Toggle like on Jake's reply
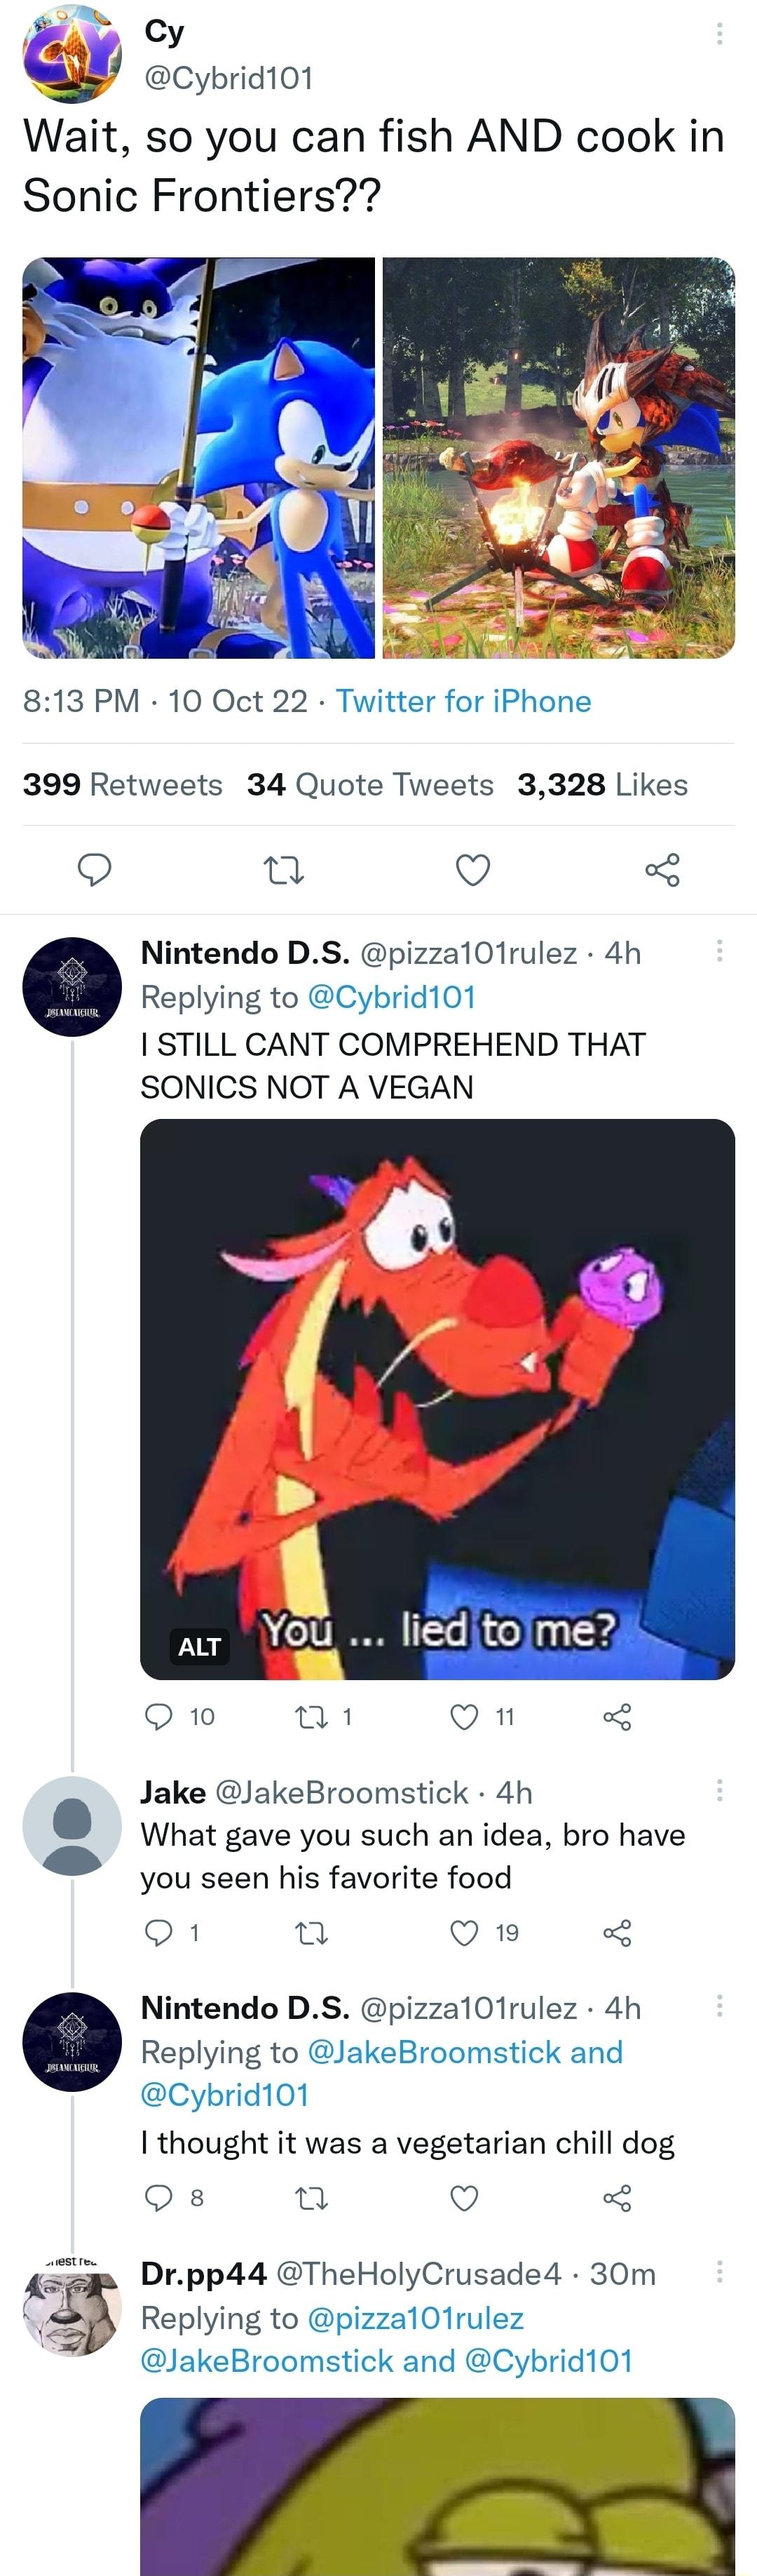This screenshot has width=757, height=2576. 465,1932
